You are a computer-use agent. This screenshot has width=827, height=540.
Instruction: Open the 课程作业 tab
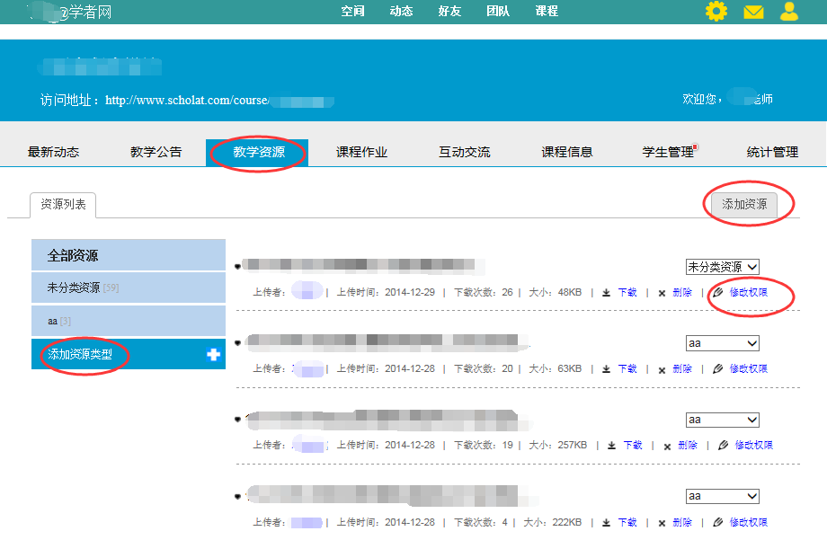[361, 153]
